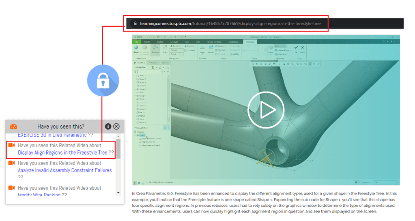The height and width of the screenshot is (221, 415).
Task: Click the learningconnector.ptc.com URL in address bar
Action: point(230,24)
